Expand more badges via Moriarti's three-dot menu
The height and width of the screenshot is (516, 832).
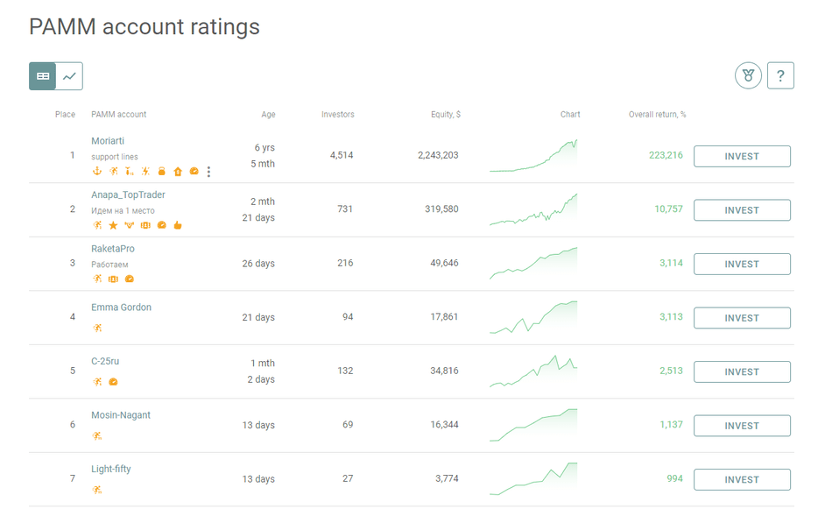(208, 172)
